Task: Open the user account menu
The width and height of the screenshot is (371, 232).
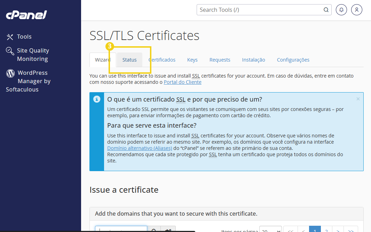Action: (x=357, y=10)
